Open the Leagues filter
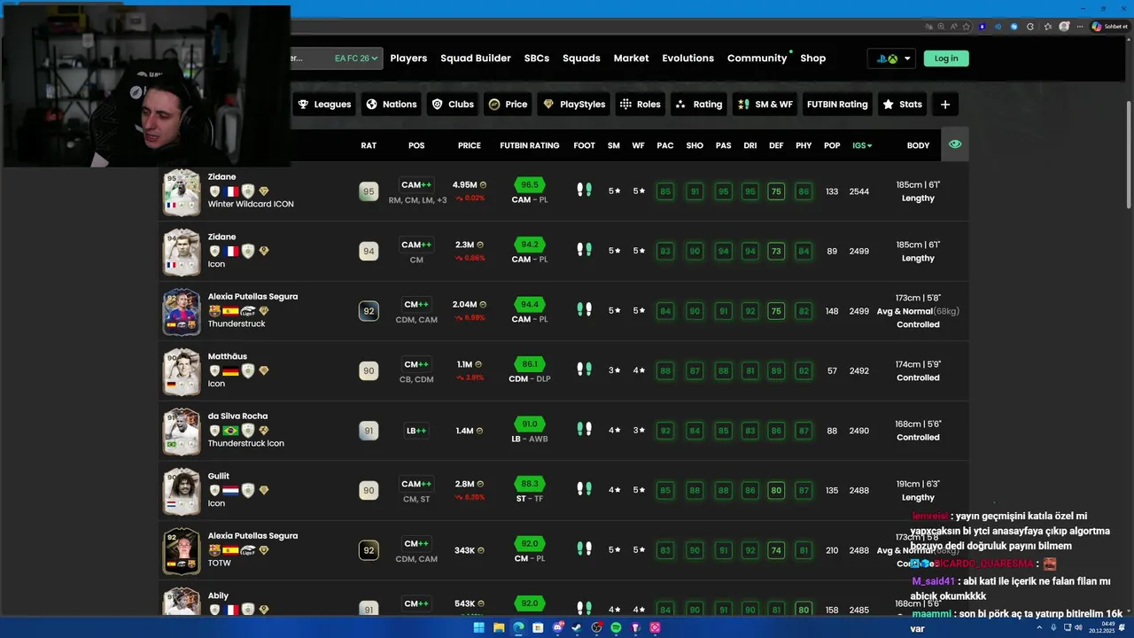 [x=324, y=104]
